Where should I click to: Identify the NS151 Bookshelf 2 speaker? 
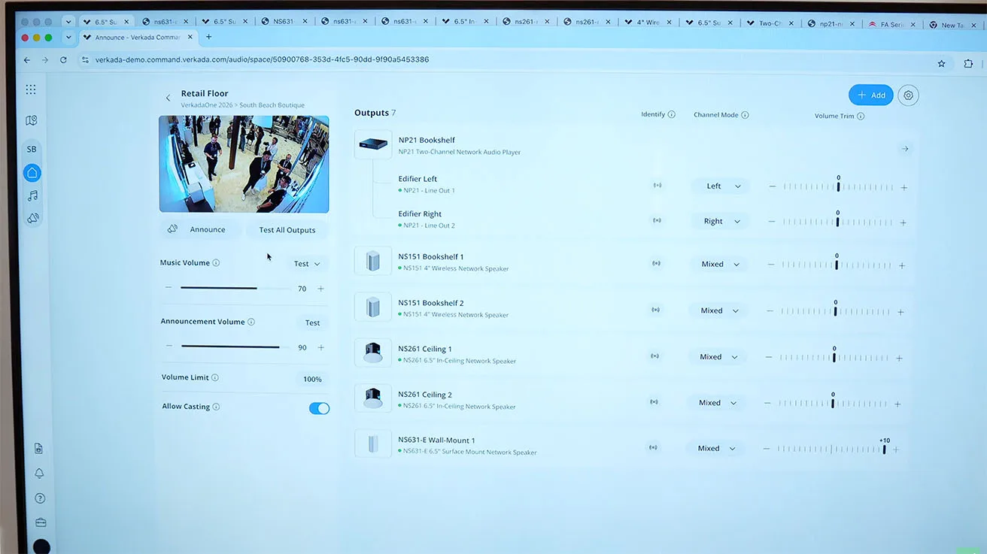click(x=655, y=310)
